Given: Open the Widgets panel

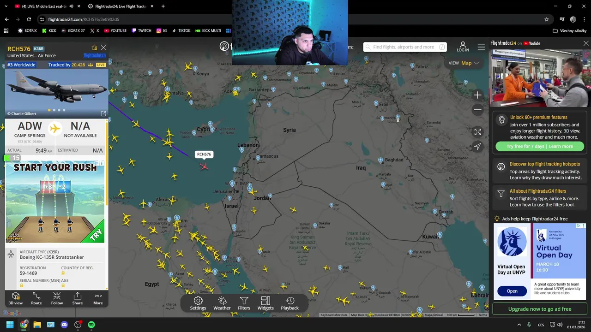Looking at the screenshot, I should tap(265, 303).
